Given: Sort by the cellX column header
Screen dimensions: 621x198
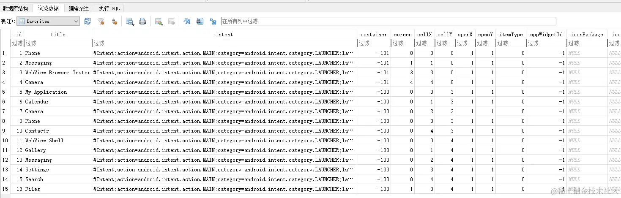Looking at the screenshot, I should click(x=424, y=35).
